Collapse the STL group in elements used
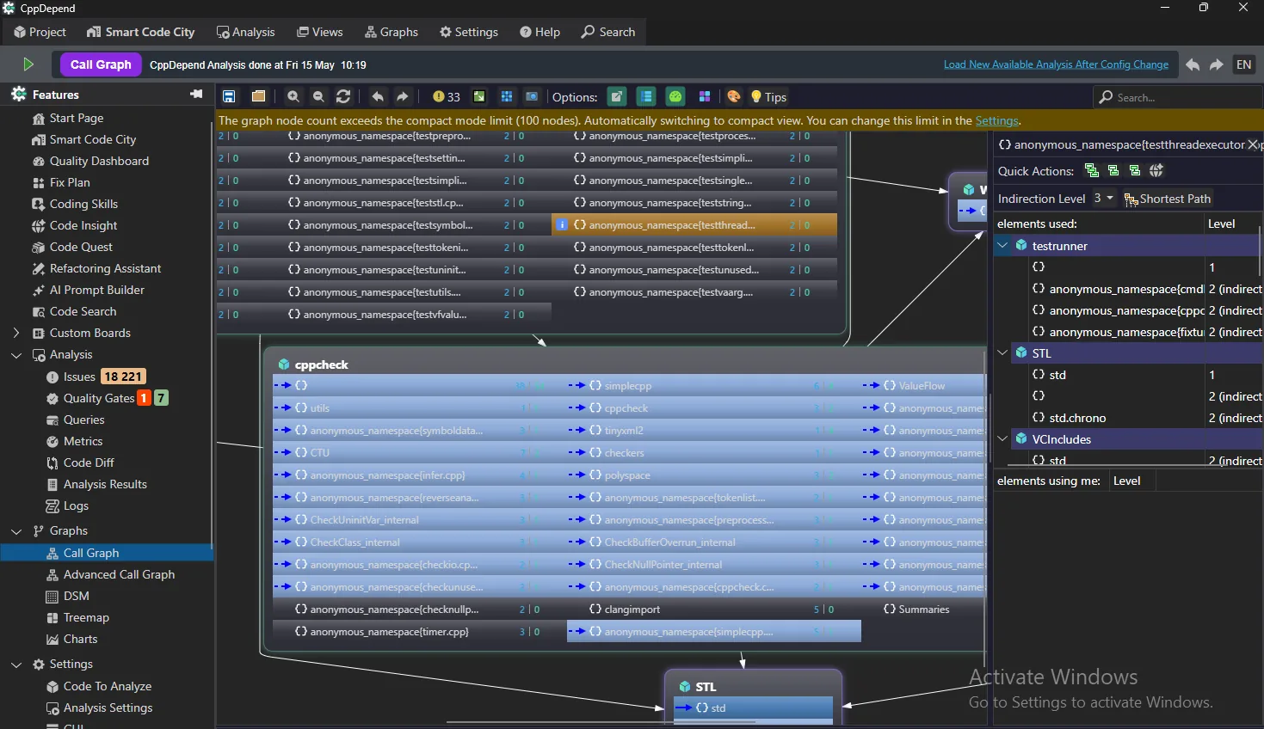 (x=1002, y=353)
